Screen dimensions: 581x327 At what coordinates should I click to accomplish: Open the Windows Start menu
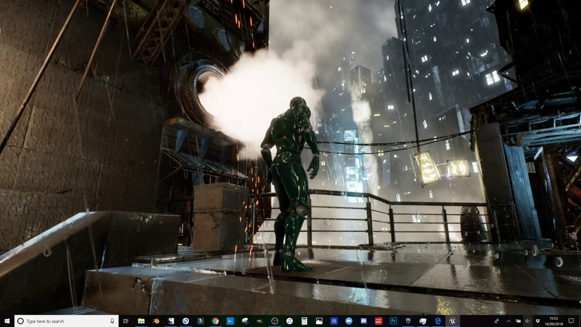[7, 321]
